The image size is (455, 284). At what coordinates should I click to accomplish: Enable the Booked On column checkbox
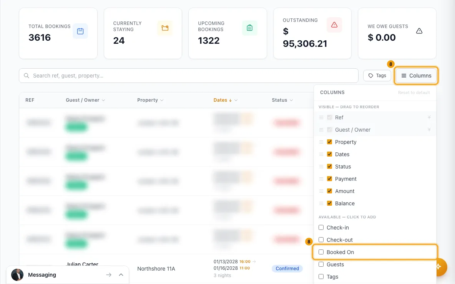pyautogui.click(x=321, y=252)
